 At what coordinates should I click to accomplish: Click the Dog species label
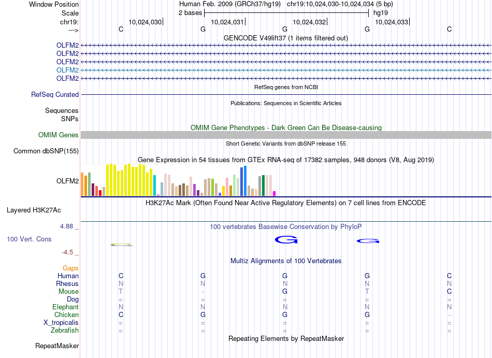(x=73, y=299)
